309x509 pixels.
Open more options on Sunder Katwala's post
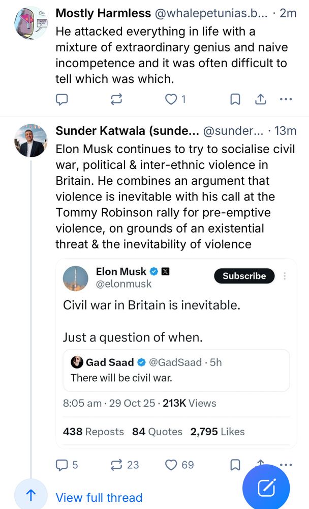287,464
